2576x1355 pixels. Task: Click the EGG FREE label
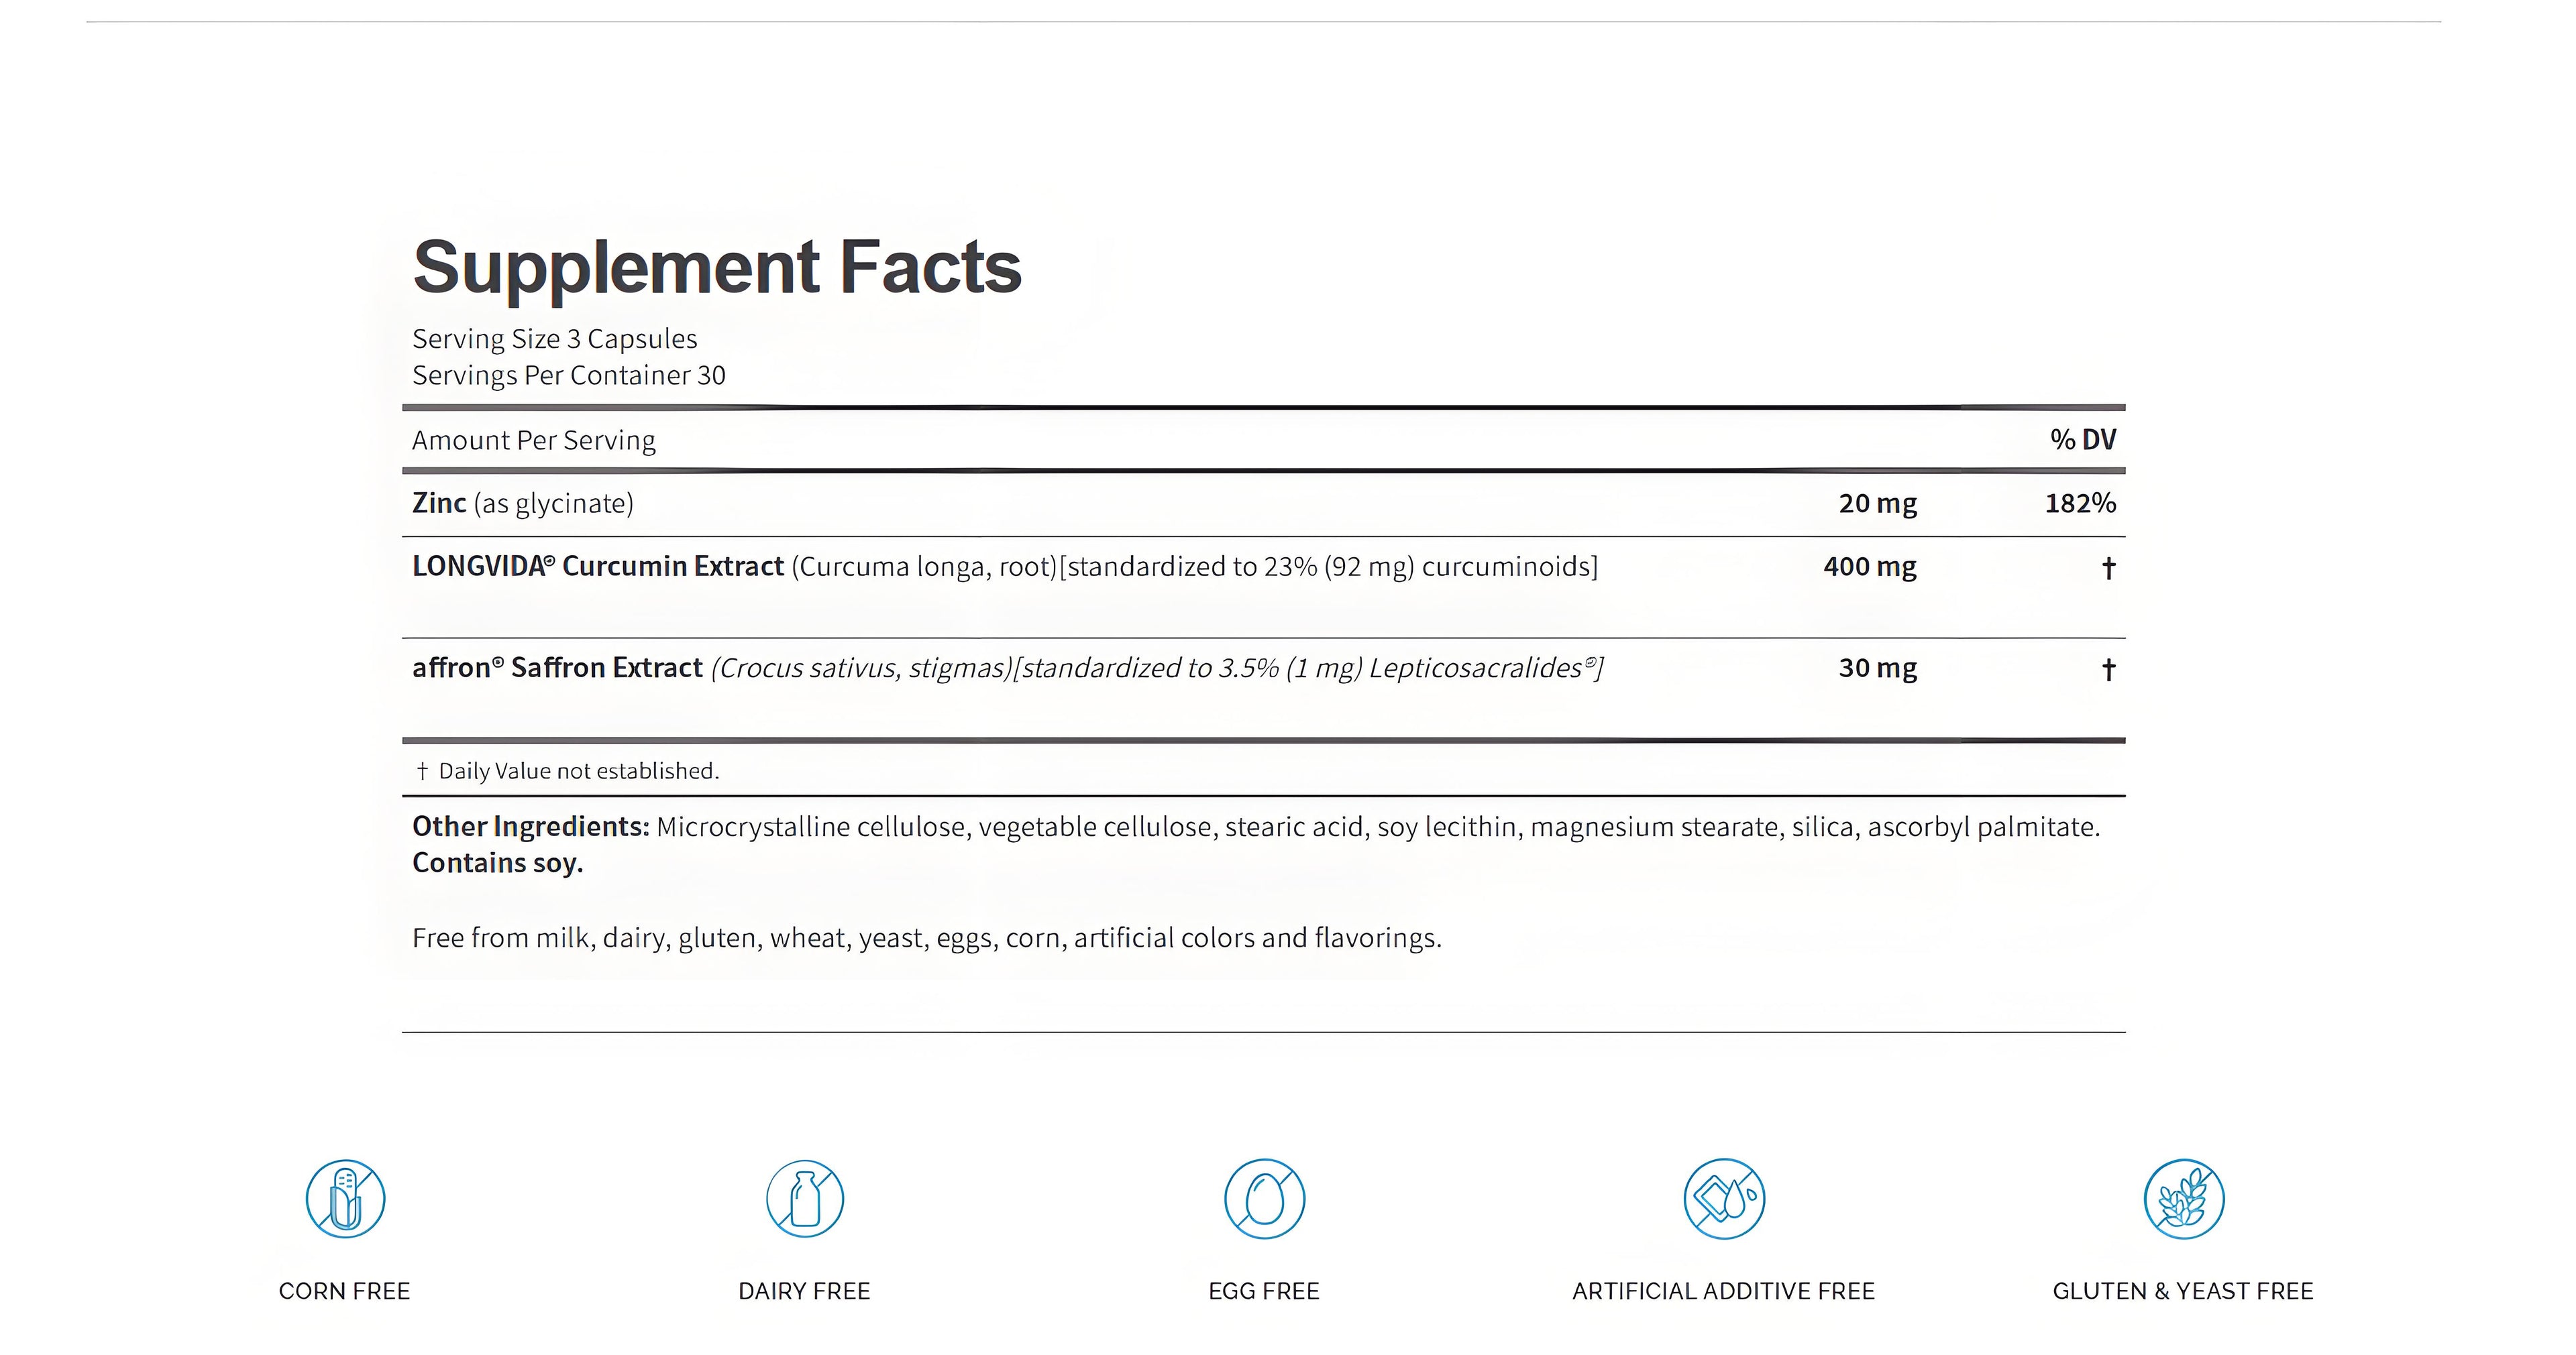click(x=1264, y=1291)
